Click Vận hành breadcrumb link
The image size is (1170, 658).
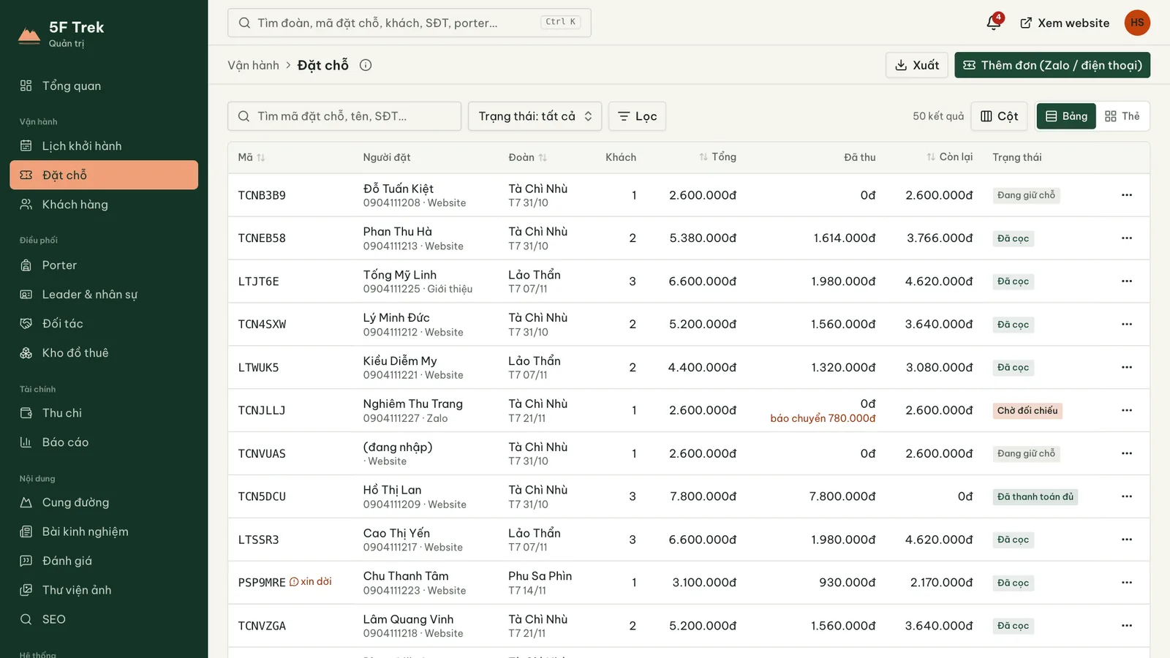[253, 65]
